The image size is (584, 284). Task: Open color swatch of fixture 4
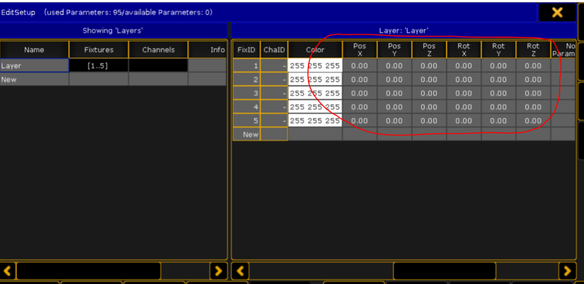(x=315, y=107)
